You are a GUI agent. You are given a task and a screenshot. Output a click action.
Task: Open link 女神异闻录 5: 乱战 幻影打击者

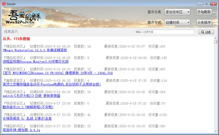tap(27, 119)
